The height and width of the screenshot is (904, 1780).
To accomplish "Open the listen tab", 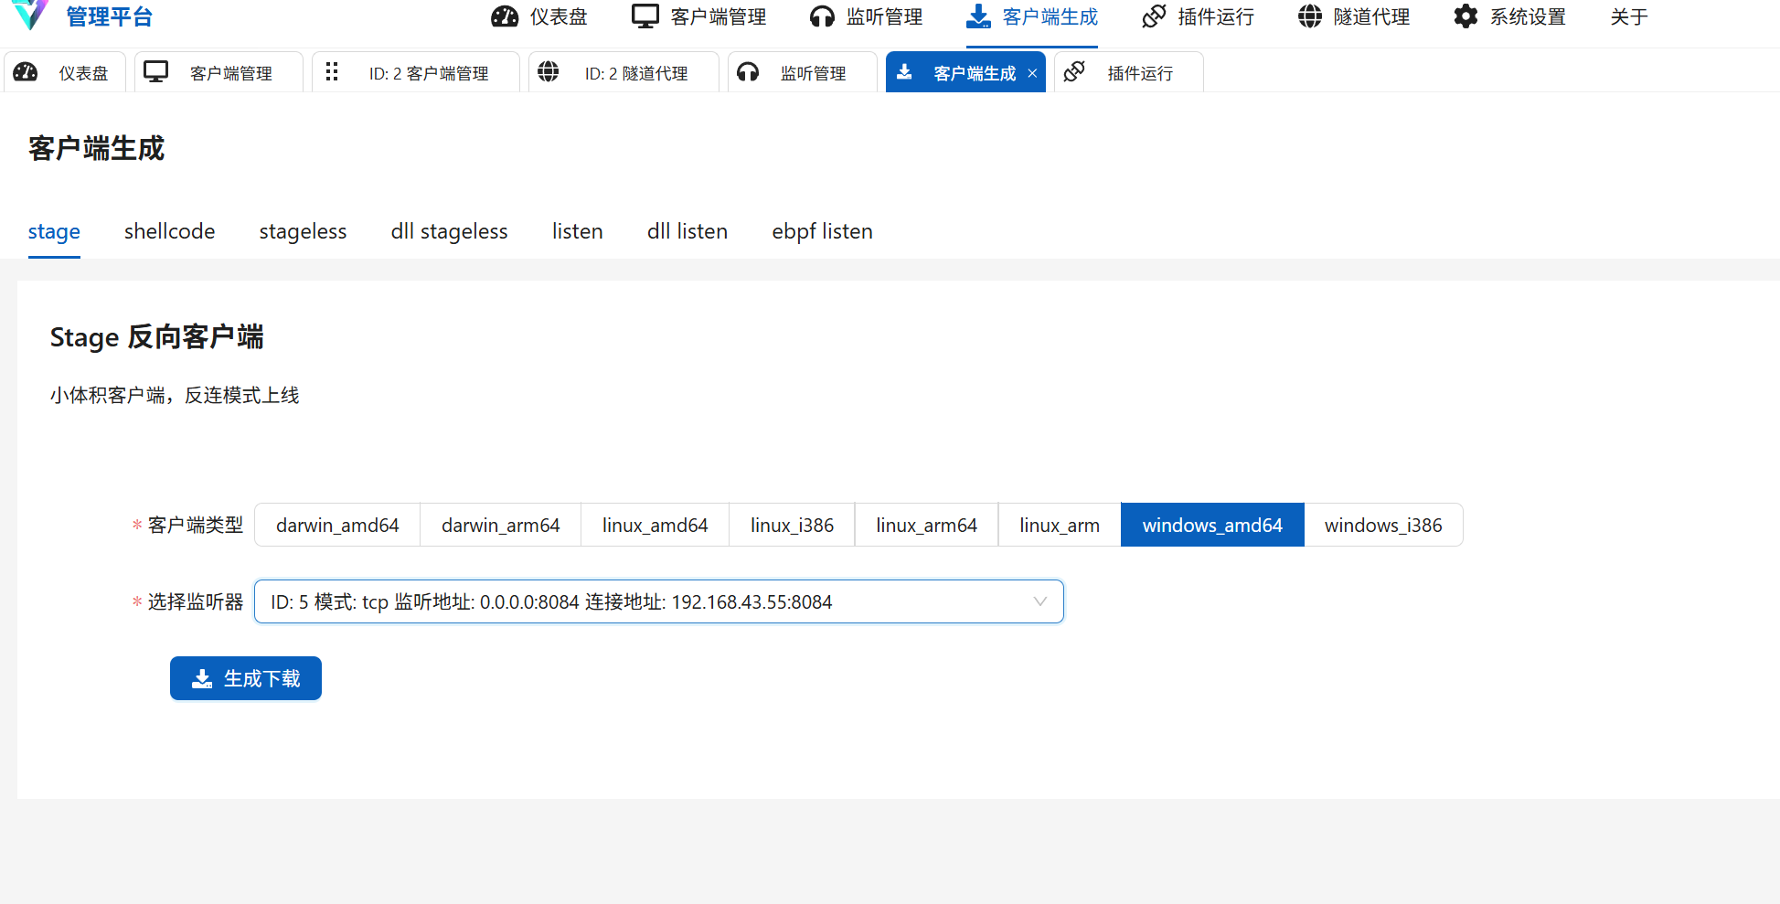I will [x=577, y=231].
